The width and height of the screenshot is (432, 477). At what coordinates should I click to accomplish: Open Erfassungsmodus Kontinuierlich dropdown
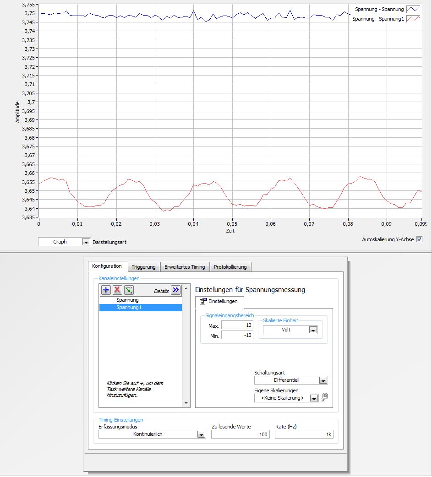click(201, 434)
